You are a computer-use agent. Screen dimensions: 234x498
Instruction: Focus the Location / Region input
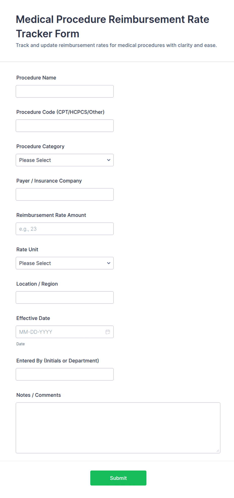[65, 297]
